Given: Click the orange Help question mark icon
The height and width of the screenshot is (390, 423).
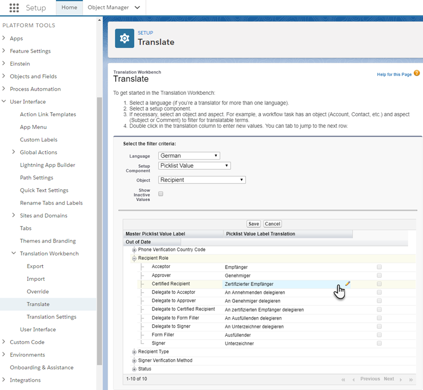Looking at the screenshot, I should pos(416,74).
